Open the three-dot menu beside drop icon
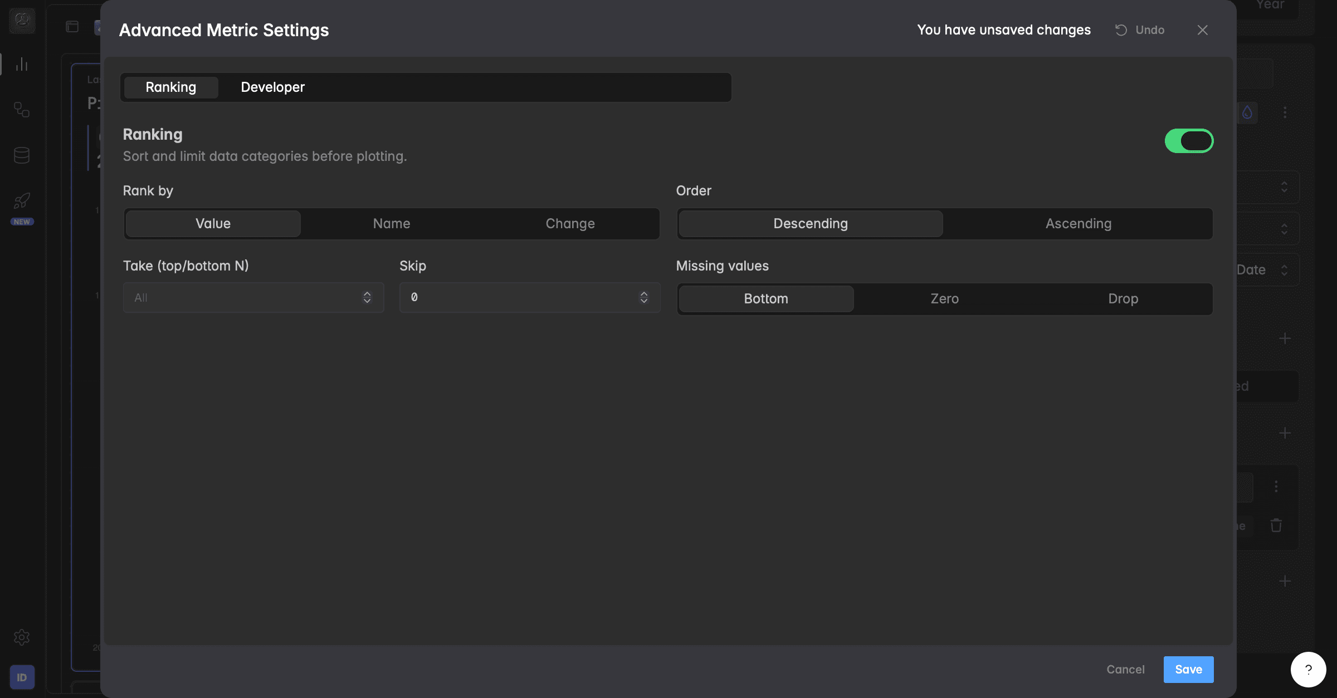The image size is (1337, 698). [1285, 112]
